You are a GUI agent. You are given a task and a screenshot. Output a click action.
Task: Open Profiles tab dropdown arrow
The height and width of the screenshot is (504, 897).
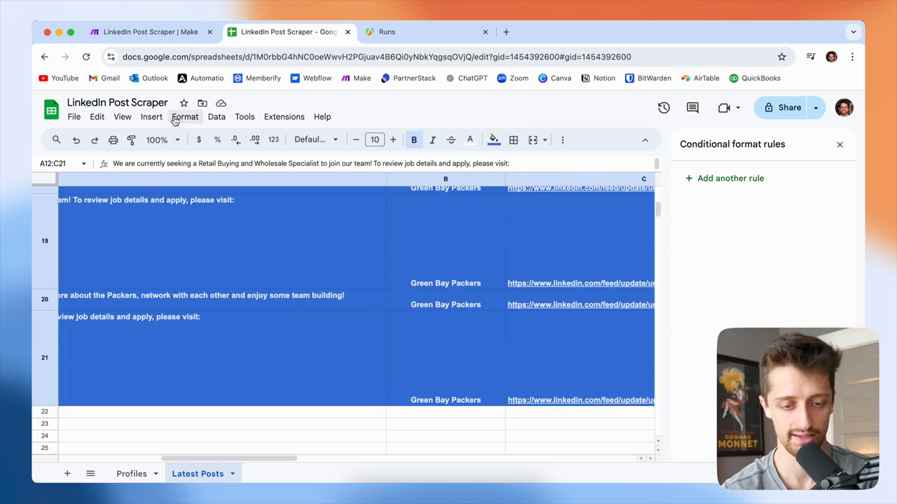(156, 474)
